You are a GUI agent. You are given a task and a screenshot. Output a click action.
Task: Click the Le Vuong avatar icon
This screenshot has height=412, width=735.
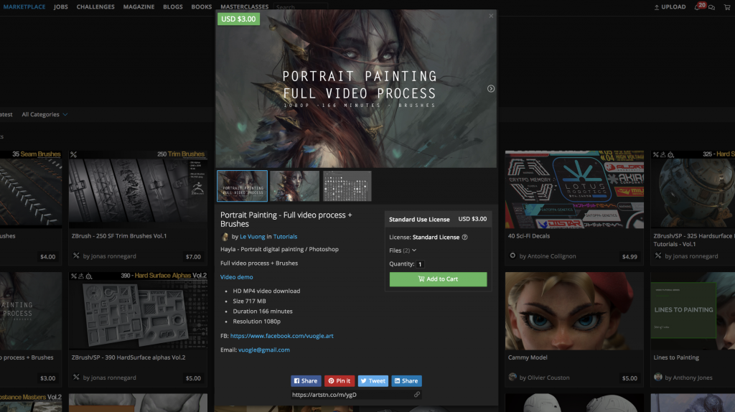tap(225, 237)
